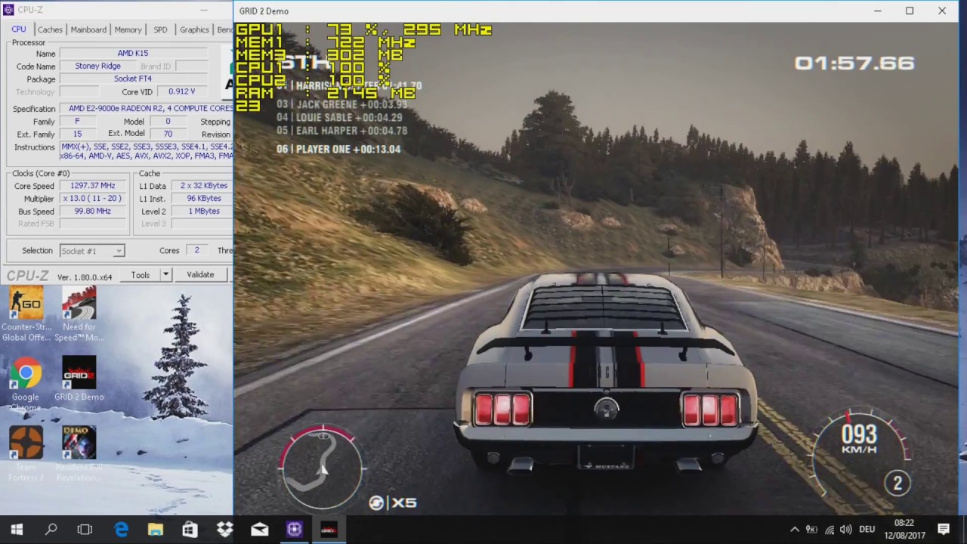Launch Google Chrome from desktop
Image resolution: width=967 pixels, height=544 pixels.
(26, 384)
